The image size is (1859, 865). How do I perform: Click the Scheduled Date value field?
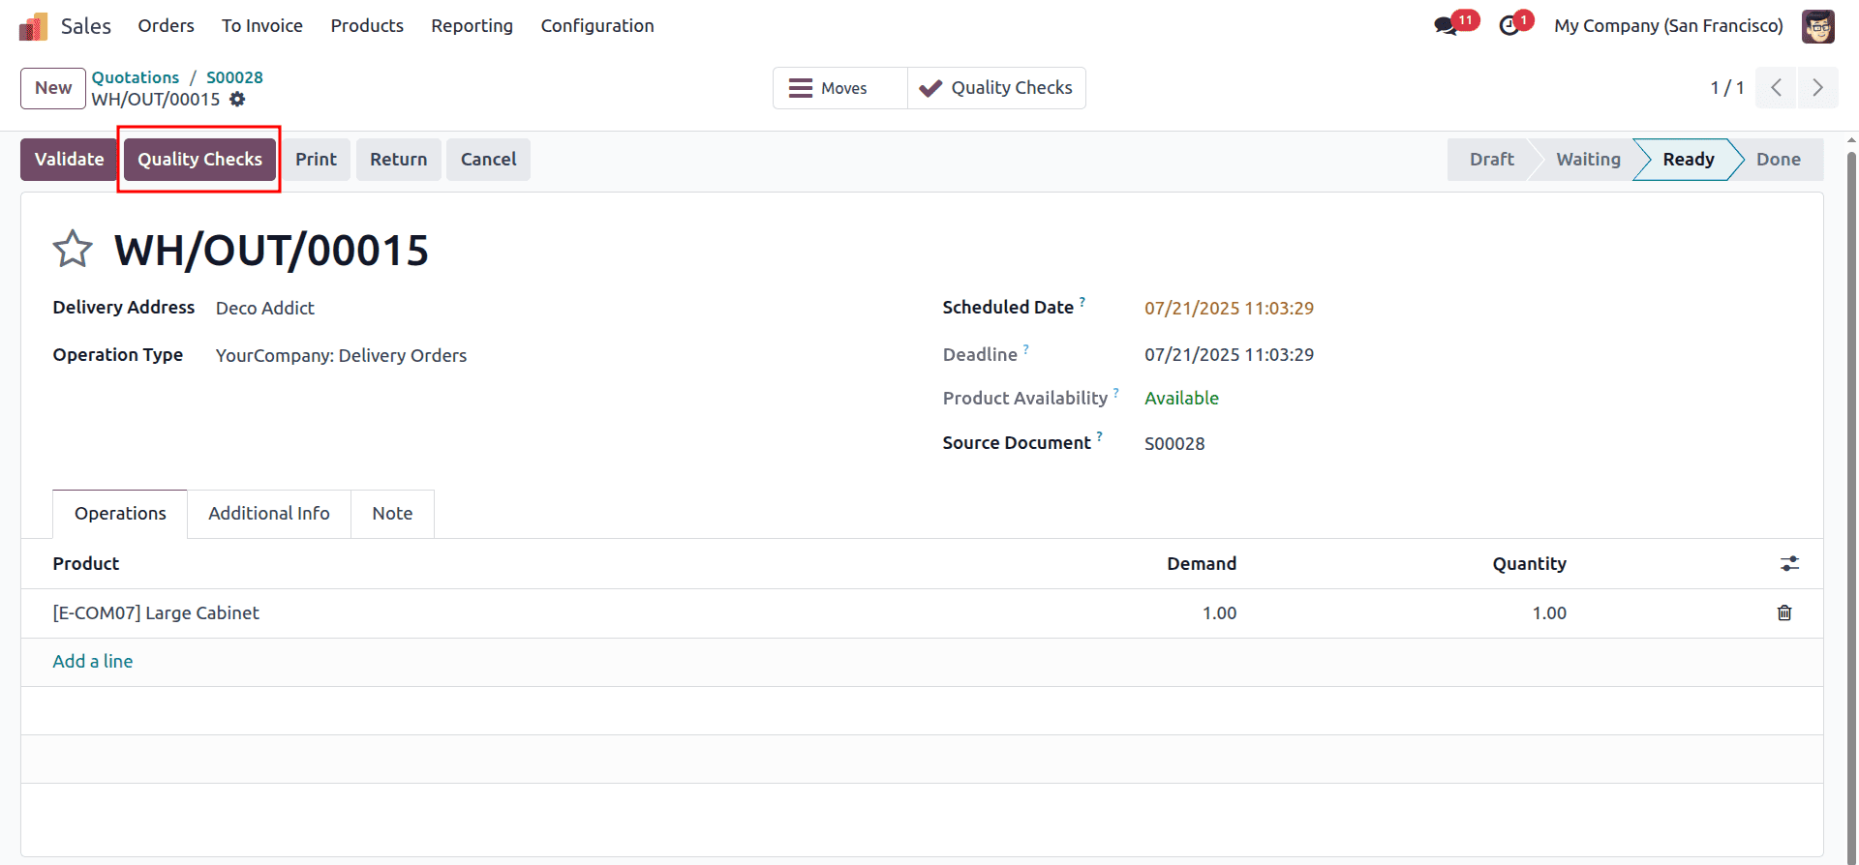[1229, 309]
